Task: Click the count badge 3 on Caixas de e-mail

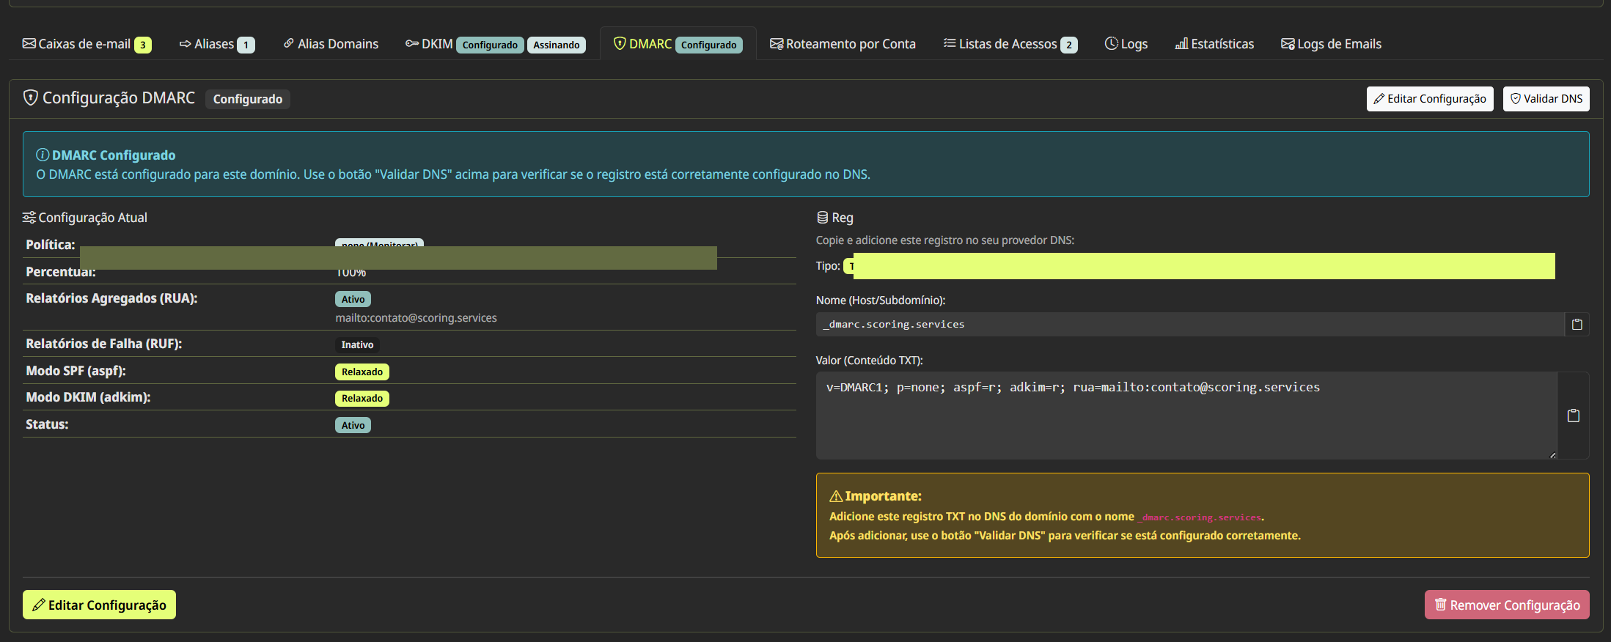Action: [x=143, y=45]
